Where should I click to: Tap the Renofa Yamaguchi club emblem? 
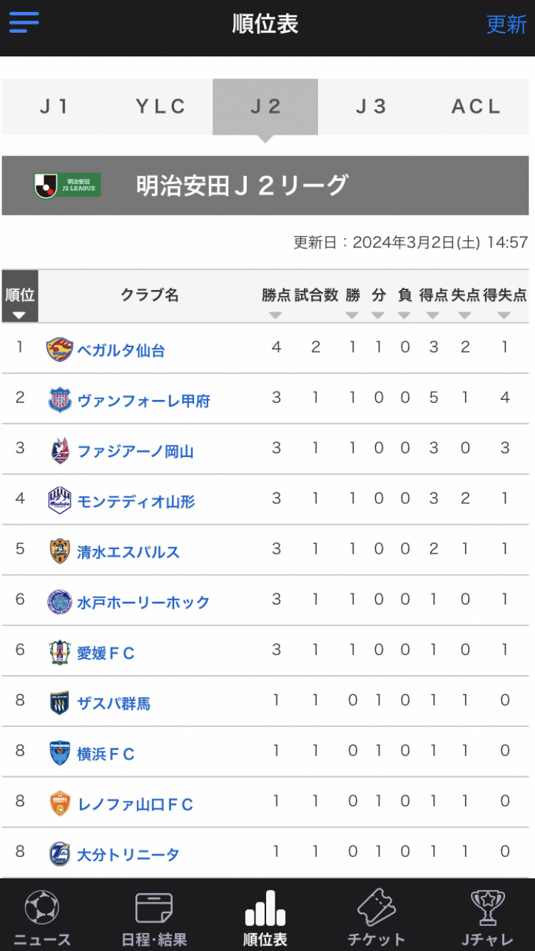(59, 803)
